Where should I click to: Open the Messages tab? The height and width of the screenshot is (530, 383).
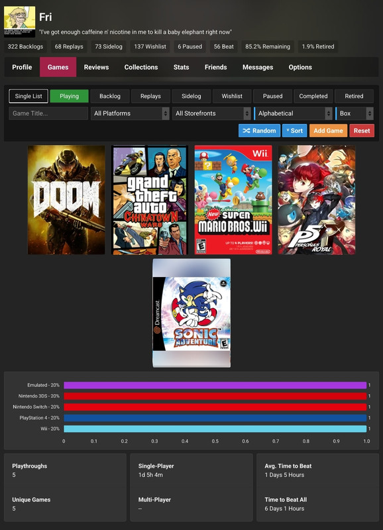258,67
